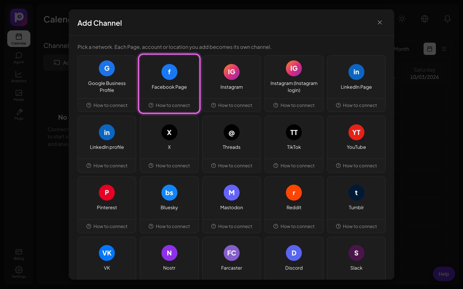Select the Threads channel icon
463x289 pixels.
[x=231, y=132]
